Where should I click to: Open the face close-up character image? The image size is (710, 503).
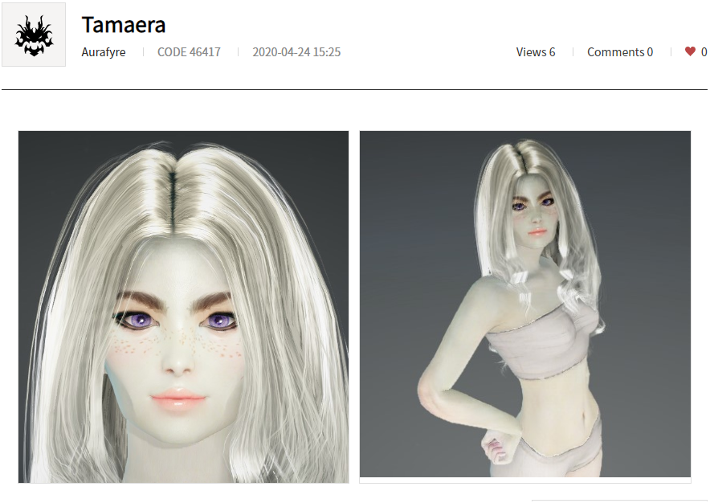[183, 307]
